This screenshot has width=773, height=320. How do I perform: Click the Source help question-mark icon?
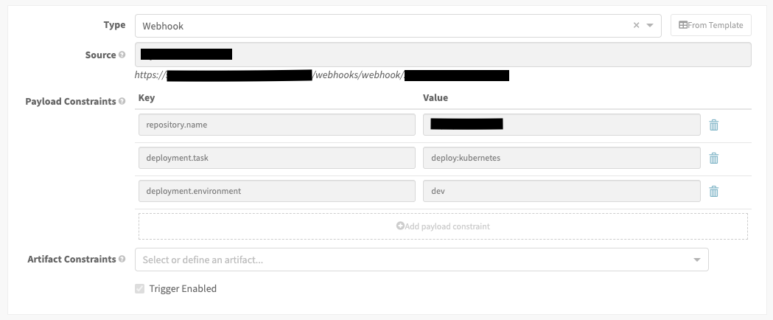(122, 55)
